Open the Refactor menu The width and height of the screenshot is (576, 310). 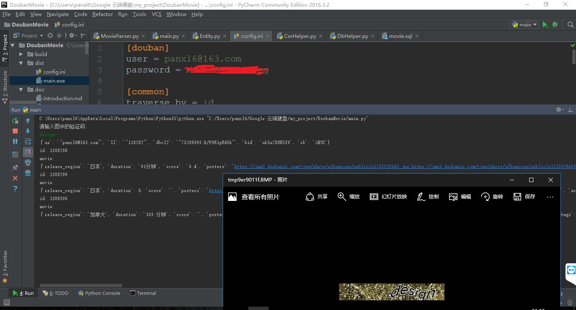point(102,14)
